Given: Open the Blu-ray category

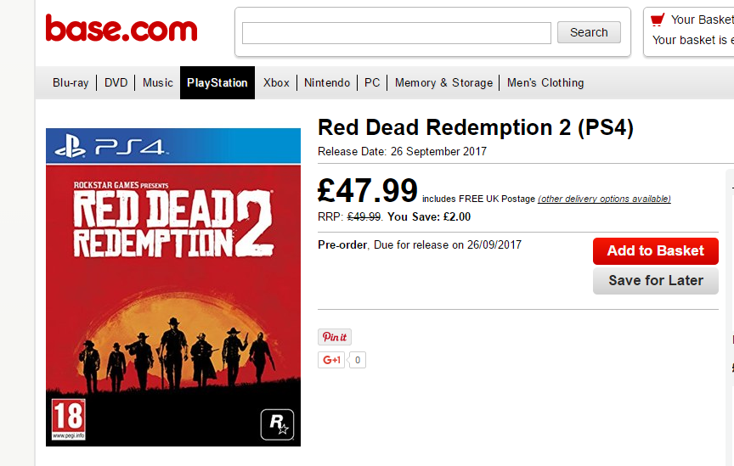Looking at the screenshot, I should 71,83.
